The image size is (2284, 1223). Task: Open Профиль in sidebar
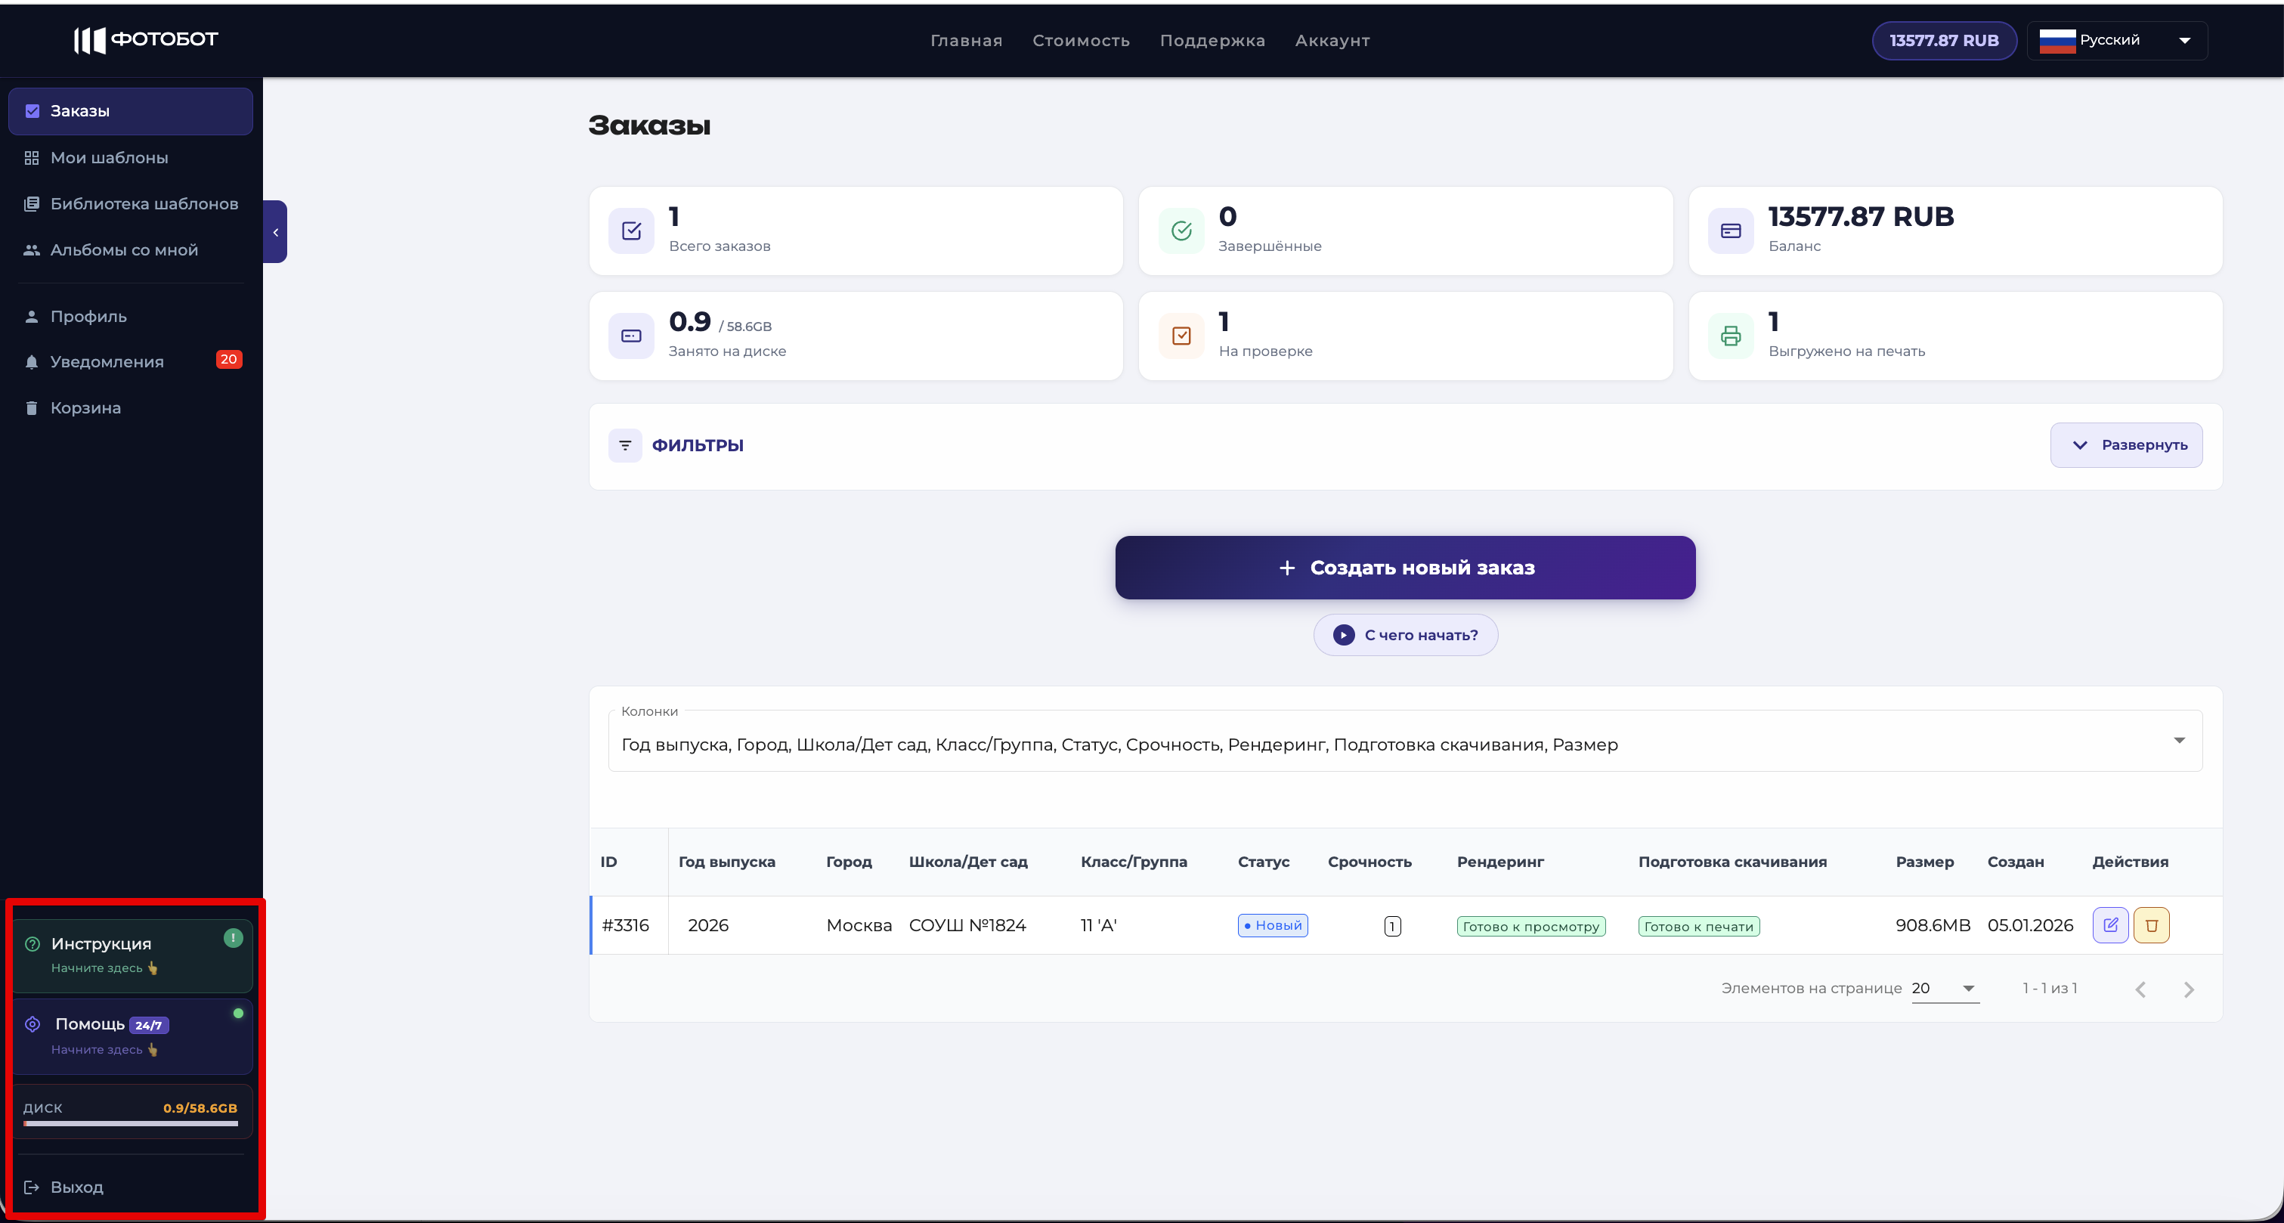[x=130, y=317]
